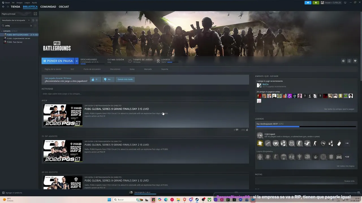The width and height of the screenshot is (362, 203).
Task: Open the Grand Finals Day 2 thumbnail
Action: click(63, 151)
